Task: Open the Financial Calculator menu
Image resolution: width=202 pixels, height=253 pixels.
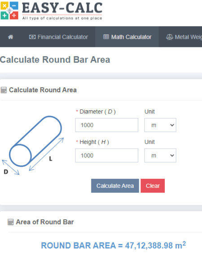Action: pyautogui.click(x=58, y=37)
